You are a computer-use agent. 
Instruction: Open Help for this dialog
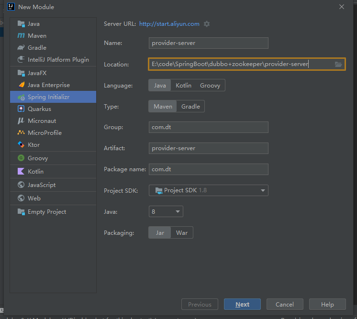tap(327, 304)
